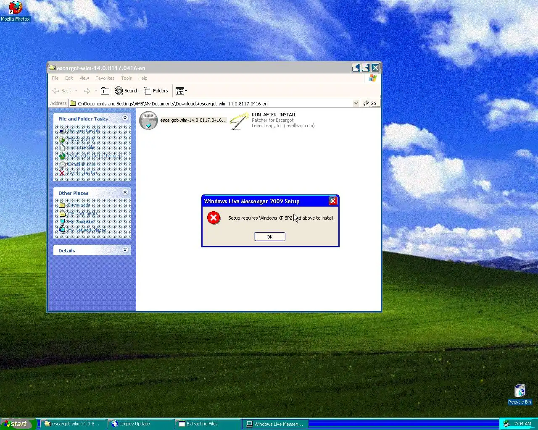538x430 pixels.
Task: Minimize the escargot-wlm Explorer window
Action: click(x=356, y=68)
